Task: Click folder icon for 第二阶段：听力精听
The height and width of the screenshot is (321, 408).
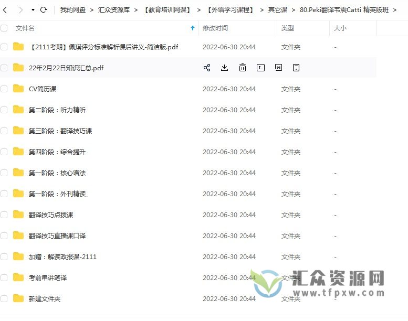Action: [18, 110]
